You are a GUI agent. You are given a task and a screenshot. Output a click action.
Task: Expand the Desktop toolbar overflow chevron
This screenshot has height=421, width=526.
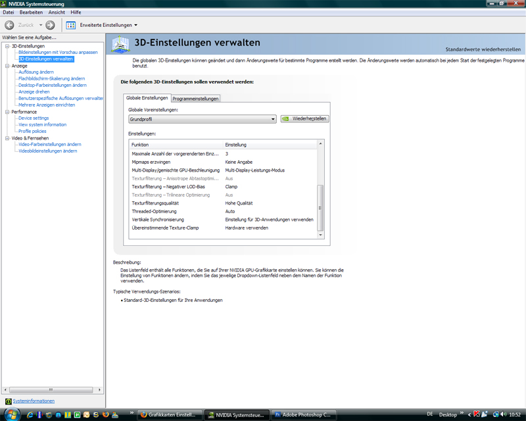462,412
